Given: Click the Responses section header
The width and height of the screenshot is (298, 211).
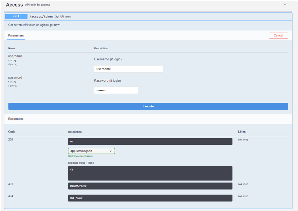Looking at the screenshot, I should (16, 119).
